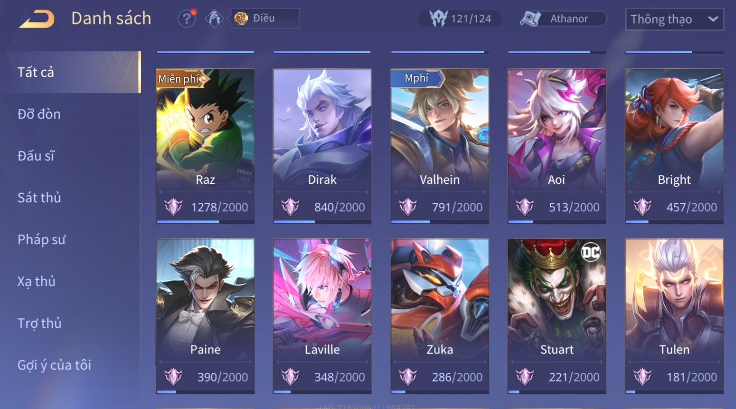The height and width of the screenshot is (409, 736).
Task: Expand the Thông thạo sort dropdown
Action: click(674, 19)
